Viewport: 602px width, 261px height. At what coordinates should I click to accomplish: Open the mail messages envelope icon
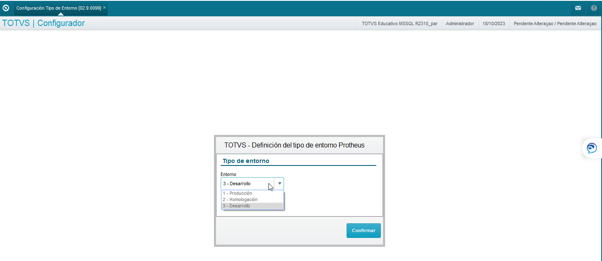[x=578, y=8]
